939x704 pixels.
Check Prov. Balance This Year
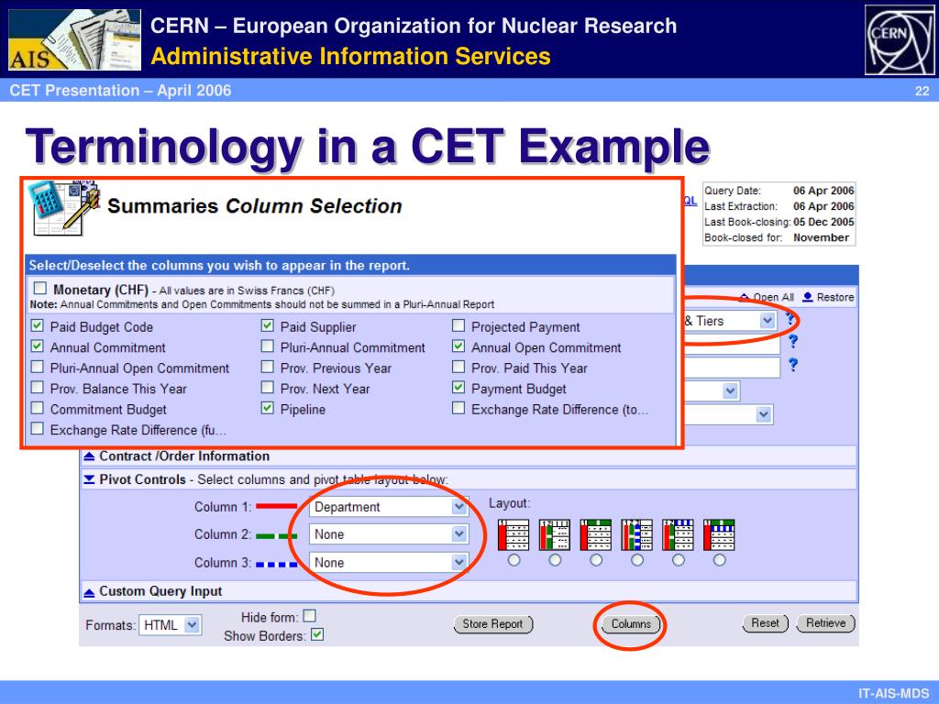point(37,388)
